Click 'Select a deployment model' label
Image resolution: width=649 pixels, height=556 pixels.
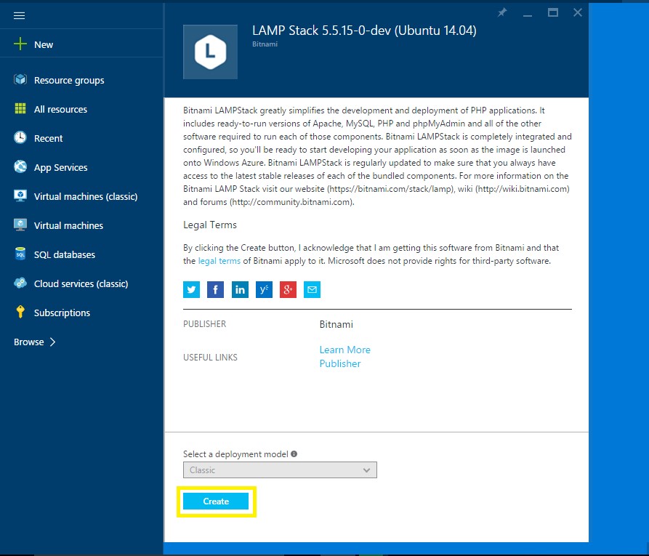click(235, 454)
